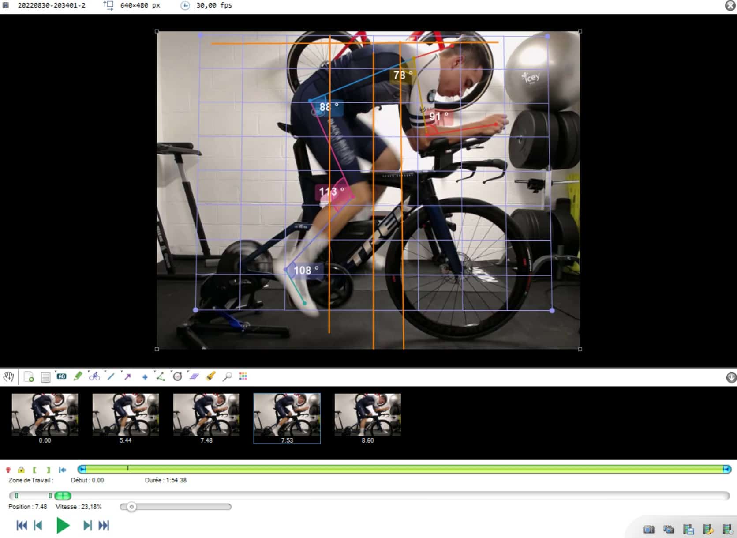Screen dimensions: 737x538
Task: Open the magnifier tool
Action: [x=227, y=376]
